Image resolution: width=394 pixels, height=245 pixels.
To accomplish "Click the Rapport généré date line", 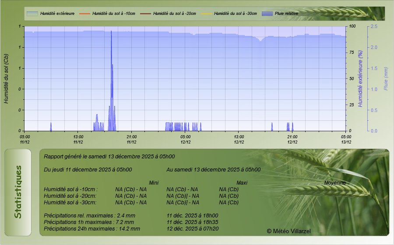I will (x=109, y=156).
